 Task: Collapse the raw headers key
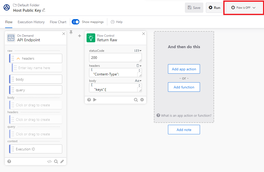[x=18, y=58]
